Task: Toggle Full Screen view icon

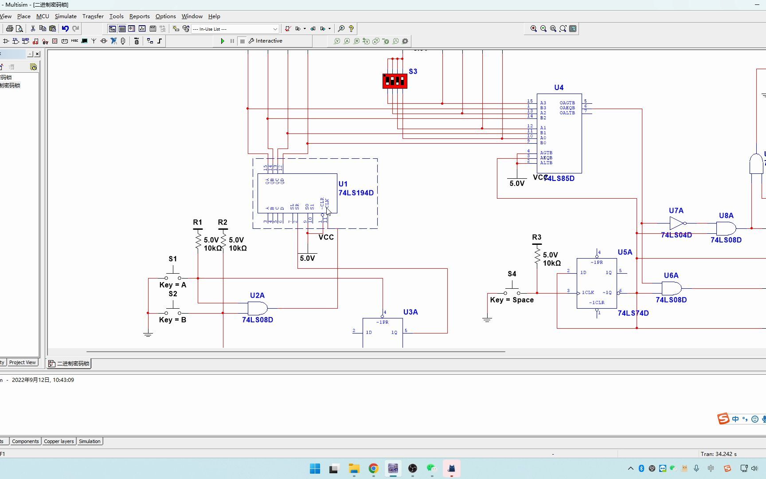Action: pos(573,28)
